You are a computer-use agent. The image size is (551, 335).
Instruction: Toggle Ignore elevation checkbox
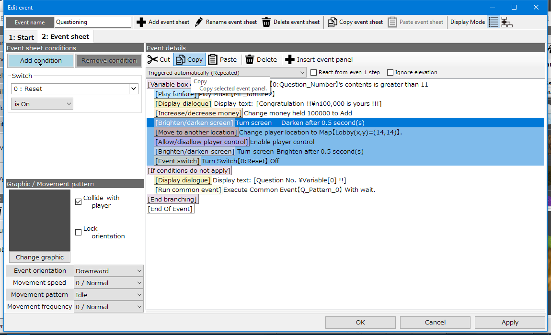point(390,72)
